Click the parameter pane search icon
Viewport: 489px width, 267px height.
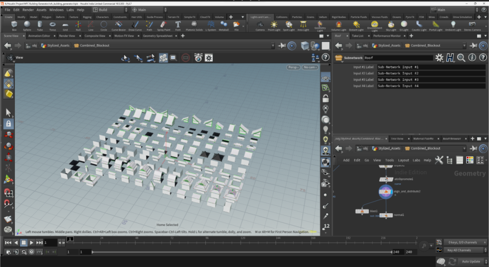coord(461,57)
